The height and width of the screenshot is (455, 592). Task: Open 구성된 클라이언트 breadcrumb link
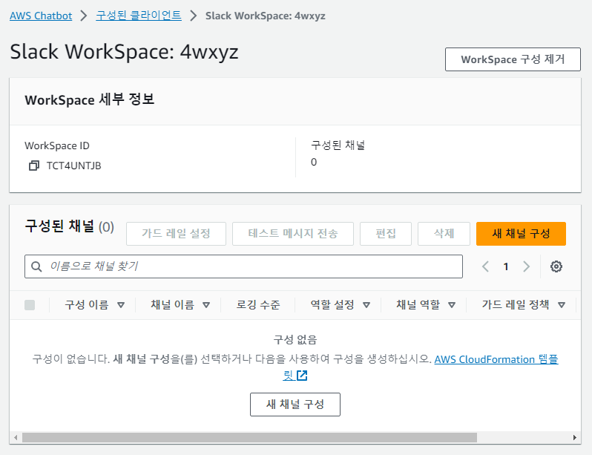(139, 16)
